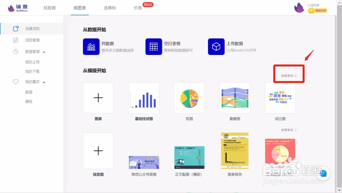
Task: Click the dydata.io logo
Action: (18, 8)
